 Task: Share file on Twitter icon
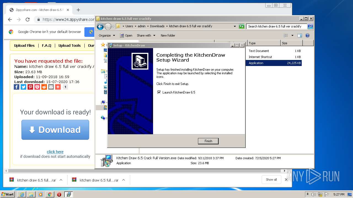coord(23,87)
